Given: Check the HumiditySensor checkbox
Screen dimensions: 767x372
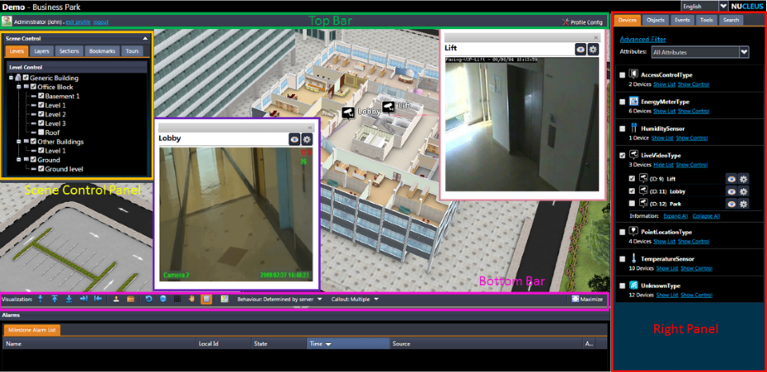Looking at the screenshot, I should 622,129.
